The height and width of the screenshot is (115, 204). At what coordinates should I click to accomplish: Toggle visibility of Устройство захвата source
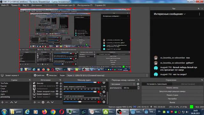57,86
